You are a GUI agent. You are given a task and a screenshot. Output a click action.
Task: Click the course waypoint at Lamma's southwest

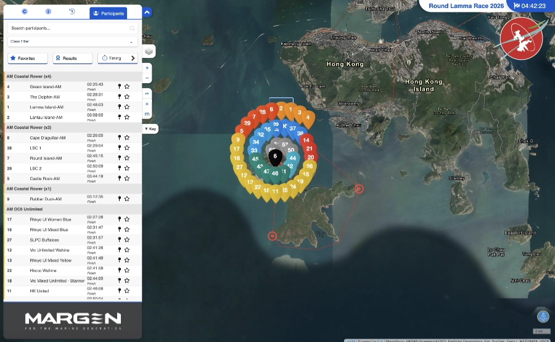pos(272,236)
